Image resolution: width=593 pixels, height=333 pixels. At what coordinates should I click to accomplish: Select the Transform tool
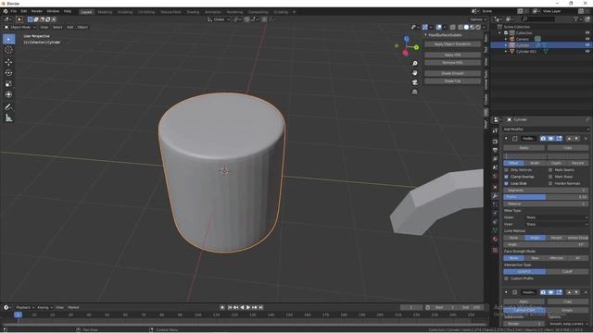8,94
